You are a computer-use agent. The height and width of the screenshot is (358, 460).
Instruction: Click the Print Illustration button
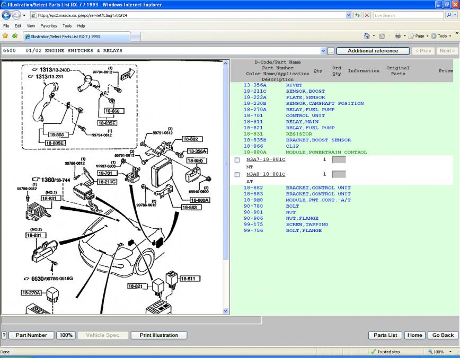pyautogui.click(x=158, y=335)
